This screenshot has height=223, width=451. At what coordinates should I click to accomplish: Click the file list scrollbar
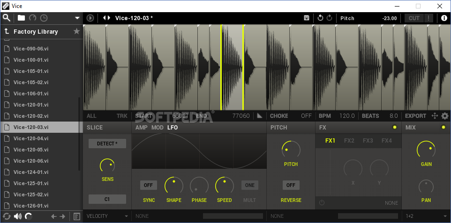79,134
